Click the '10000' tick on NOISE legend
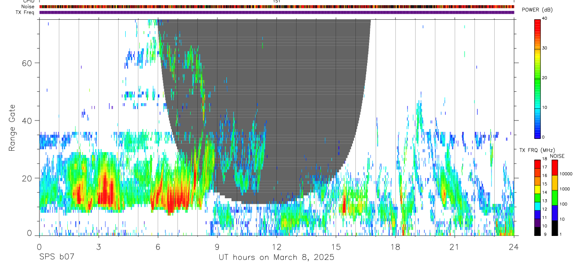The width and height of the screenshot is (578, 267). point(566,174)
